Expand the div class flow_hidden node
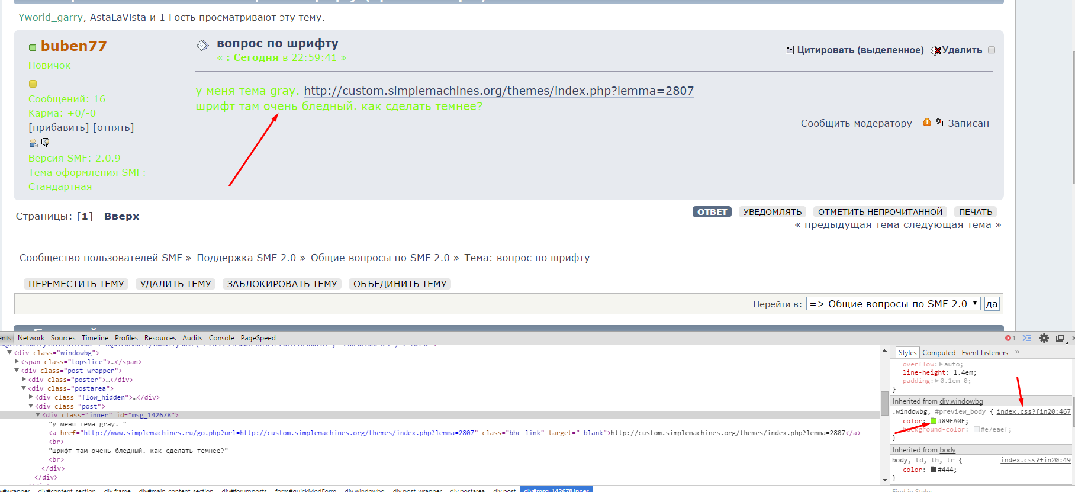 click(x=31, y=397)
